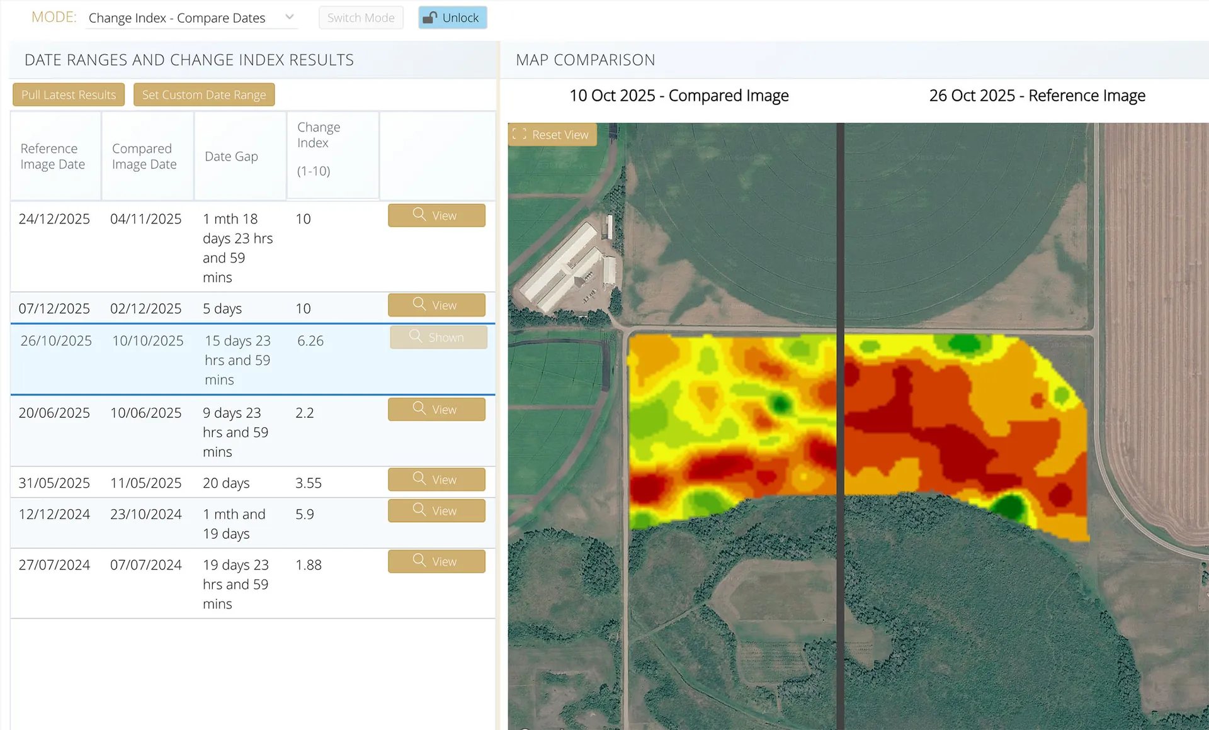This screenshot has width=1209, height=730.
Task: View the 12/12/2024 comparison
Action: (436, 511)
